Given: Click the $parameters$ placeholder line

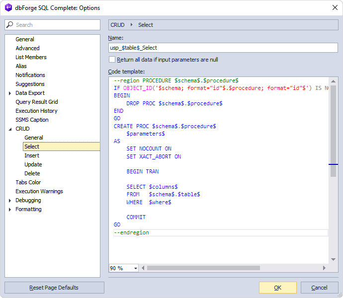Looking at the screenshot, I should point(146,134).
